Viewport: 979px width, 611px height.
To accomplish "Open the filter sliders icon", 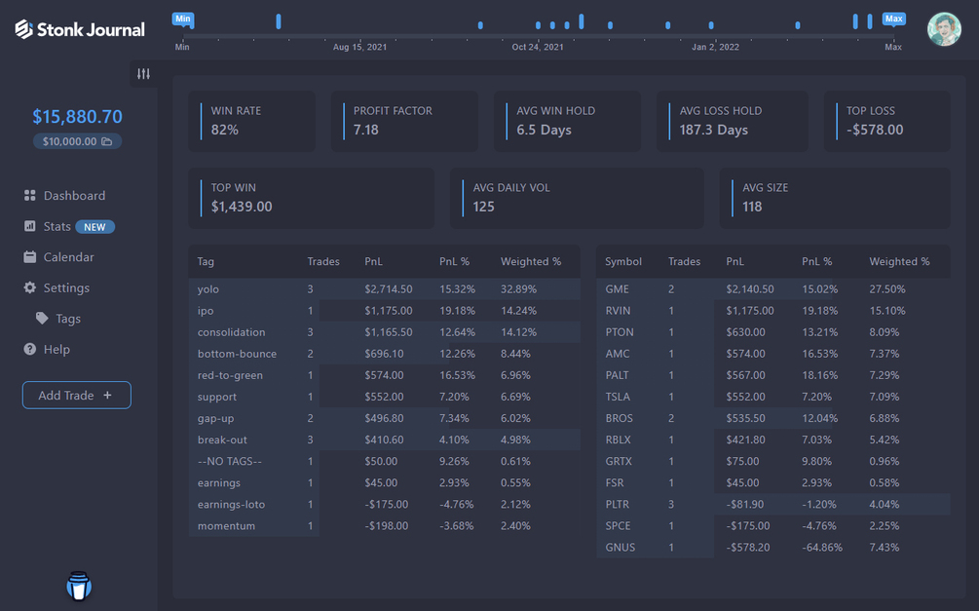I will [143, 74].
